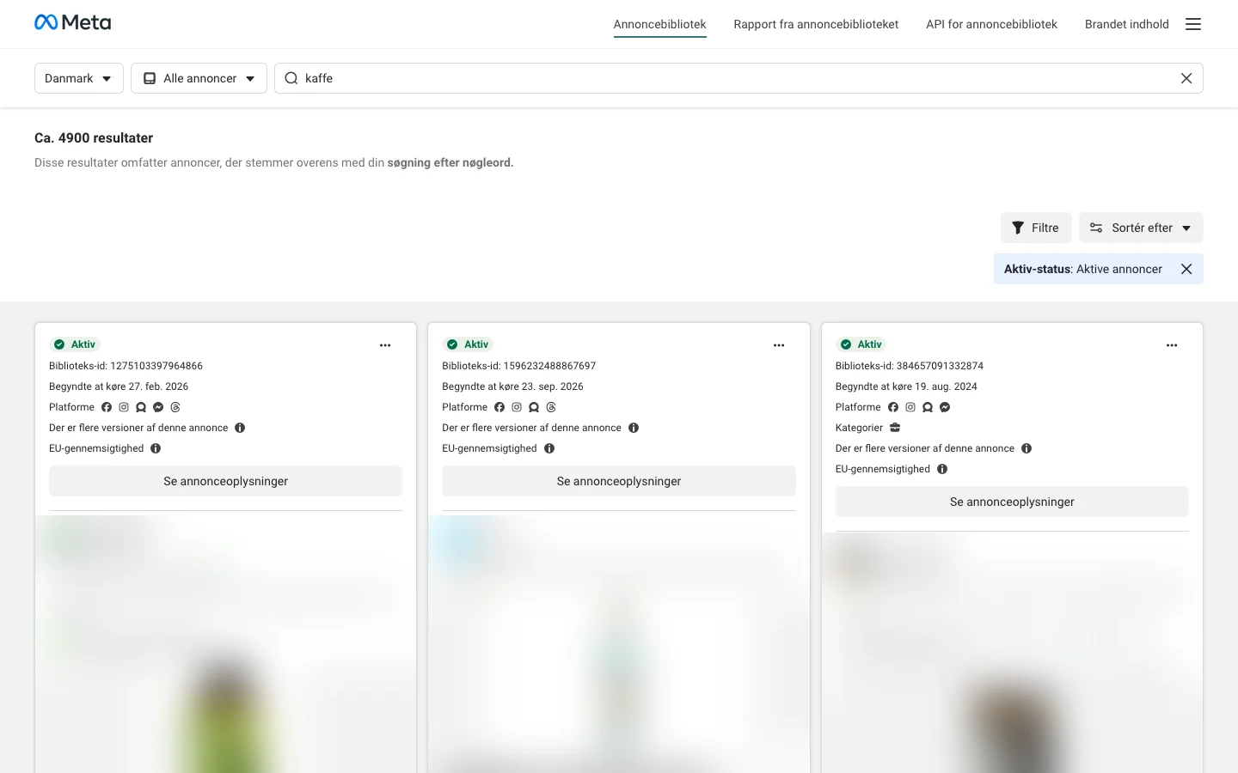The width and height of the screenshot is (1238, 773).
Task: Click 'Begyndte at køre 27. feb. 2026' text
Action: (x=119, y=386)
